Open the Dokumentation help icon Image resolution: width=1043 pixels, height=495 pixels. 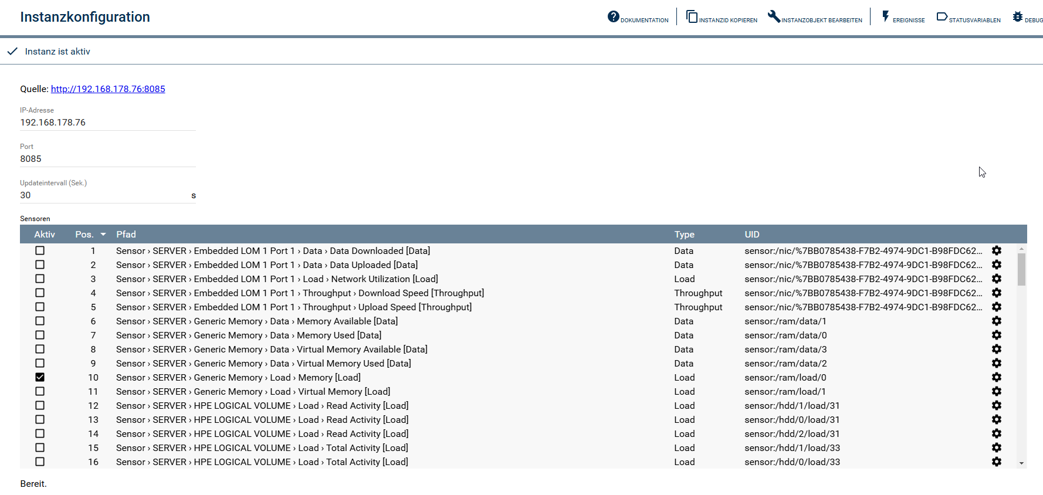pyautogui.click(x=613, y=17)
